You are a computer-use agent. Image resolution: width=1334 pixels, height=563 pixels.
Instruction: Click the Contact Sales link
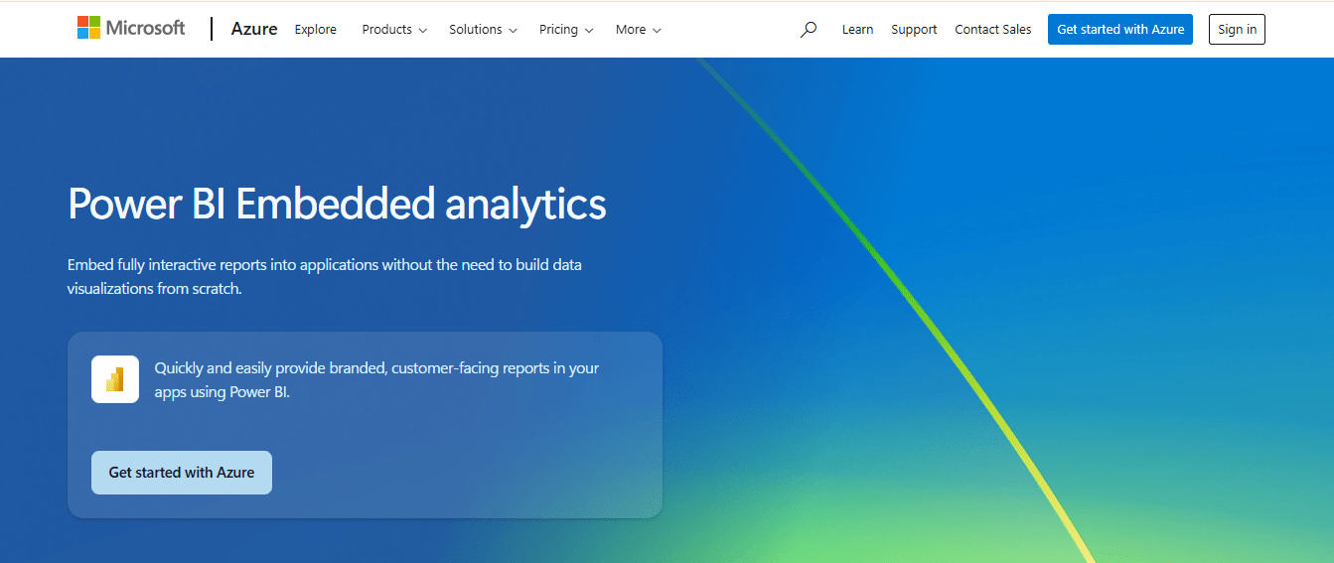point(992,30)
